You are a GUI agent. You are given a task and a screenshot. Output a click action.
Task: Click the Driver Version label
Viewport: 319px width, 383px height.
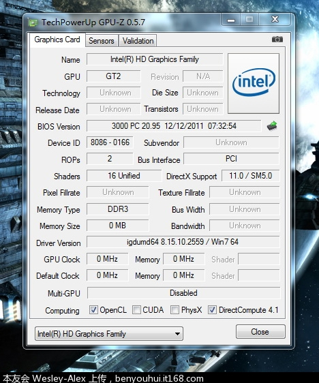[x=59, y=243]
